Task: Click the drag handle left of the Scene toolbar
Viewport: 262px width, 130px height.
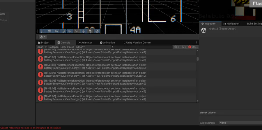Action: (38, 31)
